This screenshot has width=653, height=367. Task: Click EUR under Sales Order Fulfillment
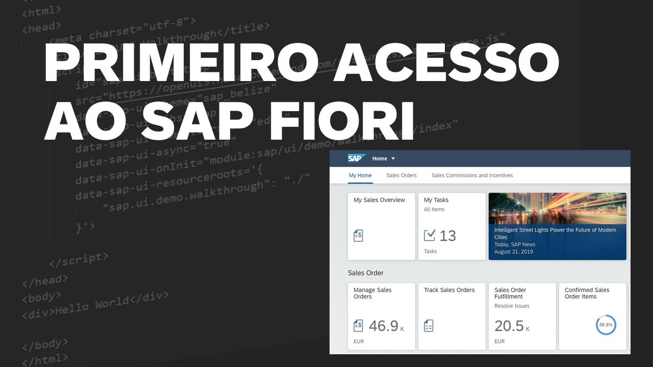[499, 342]
